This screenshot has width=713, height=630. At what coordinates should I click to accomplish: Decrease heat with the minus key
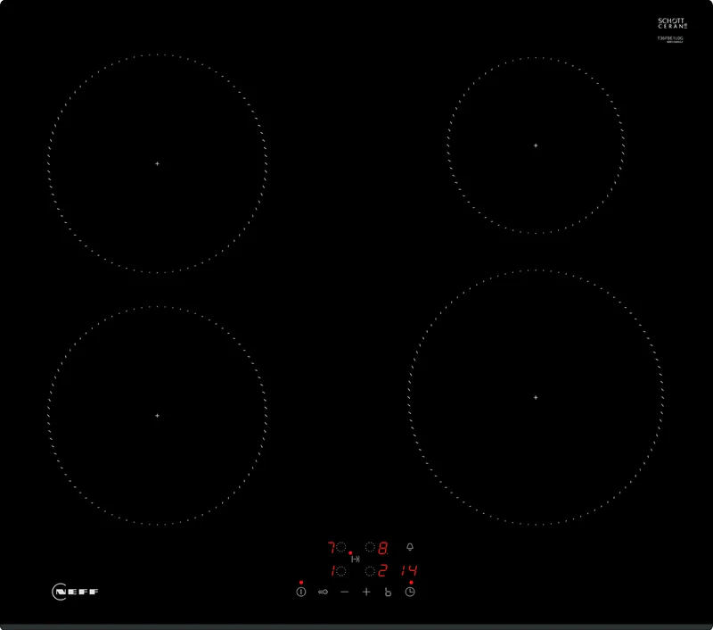(344, 593)
